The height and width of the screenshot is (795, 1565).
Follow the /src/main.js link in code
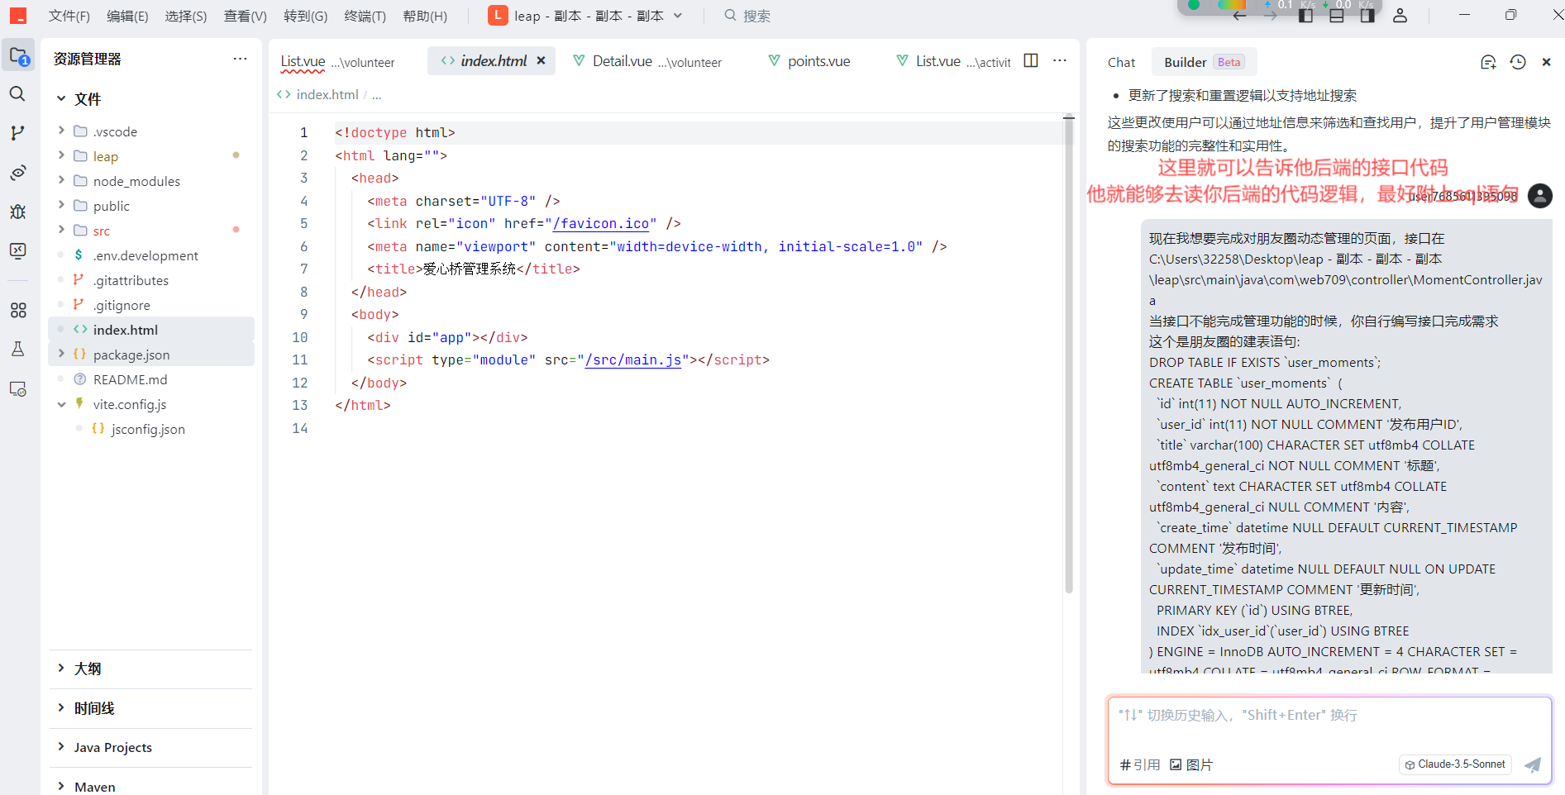tap(633, 359)
